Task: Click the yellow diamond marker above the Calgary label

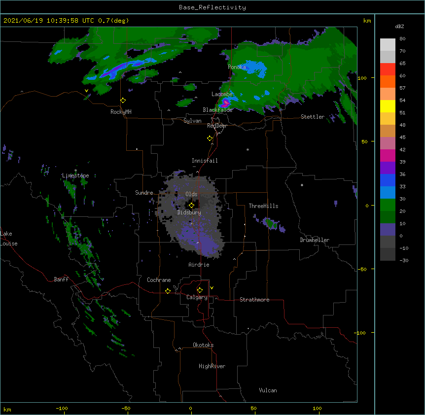Action: (200, 290)
